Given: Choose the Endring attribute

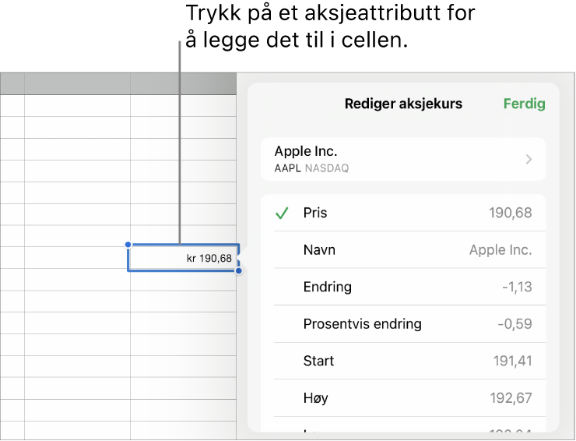Looking at the screenshot, I should point(403,287).
